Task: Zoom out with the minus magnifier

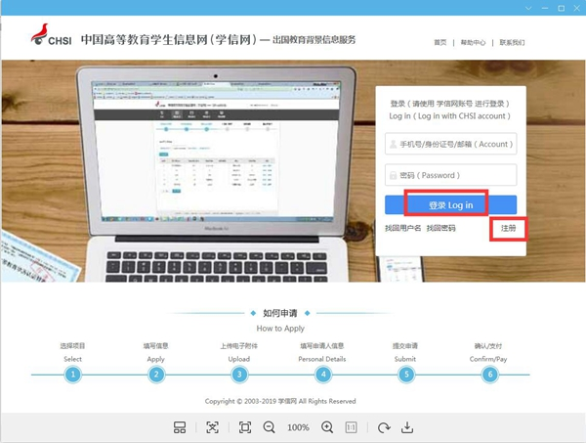Action: coord(270,427)
